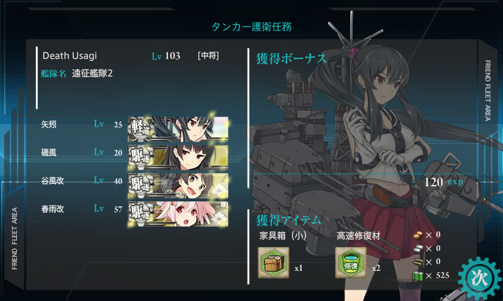Select Yahagi's light cruiser banner

pos(178,129)
